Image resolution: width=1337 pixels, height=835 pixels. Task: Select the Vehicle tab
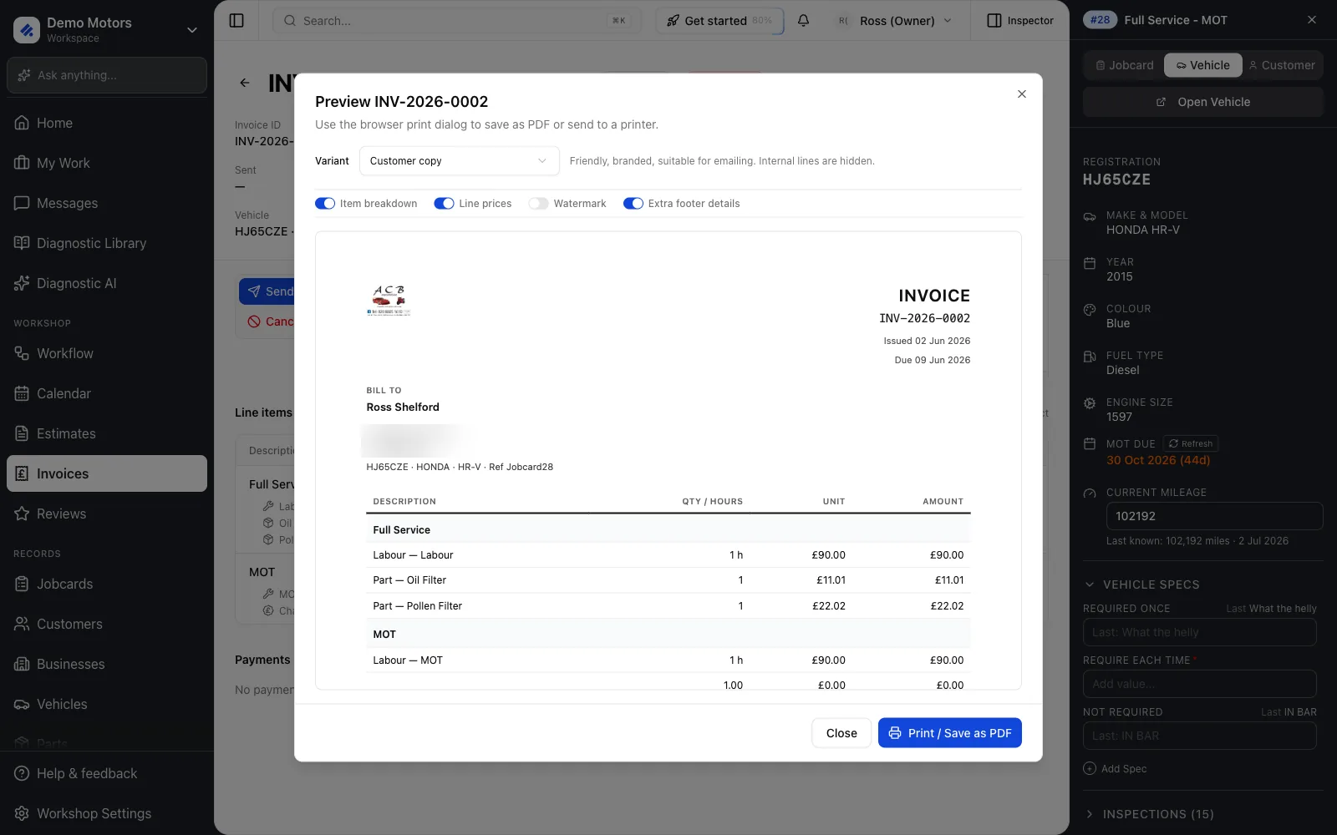tap(1202, 65)
